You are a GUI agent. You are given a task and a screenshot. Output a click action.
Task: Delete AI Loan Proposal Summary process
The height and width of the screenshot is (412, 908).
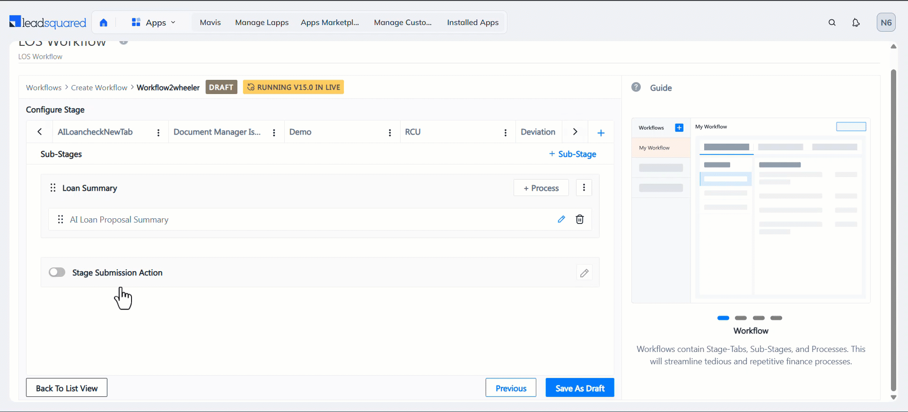tap(580, 219)
